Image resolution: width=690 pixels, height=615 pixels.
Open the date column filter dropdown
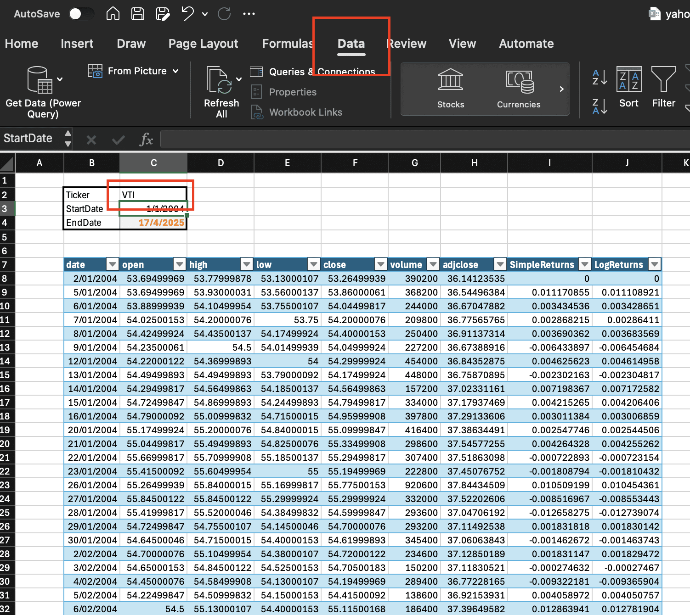[x=112, y=264]
